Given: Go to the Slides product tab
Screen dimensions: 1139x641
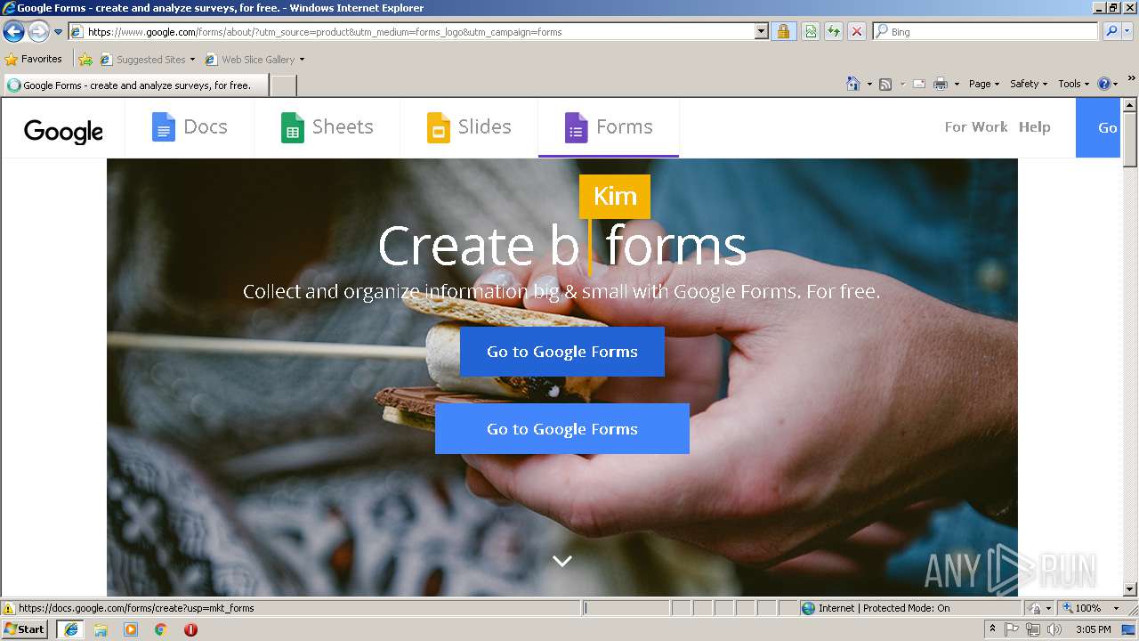Looking at the screenshot, I should [469, 127].
